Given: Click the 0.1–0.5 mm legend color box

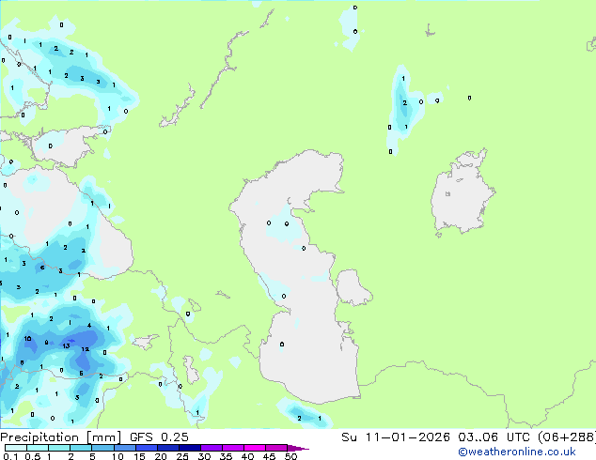Looking at the screenshot, I should click(x=16, y=448).
